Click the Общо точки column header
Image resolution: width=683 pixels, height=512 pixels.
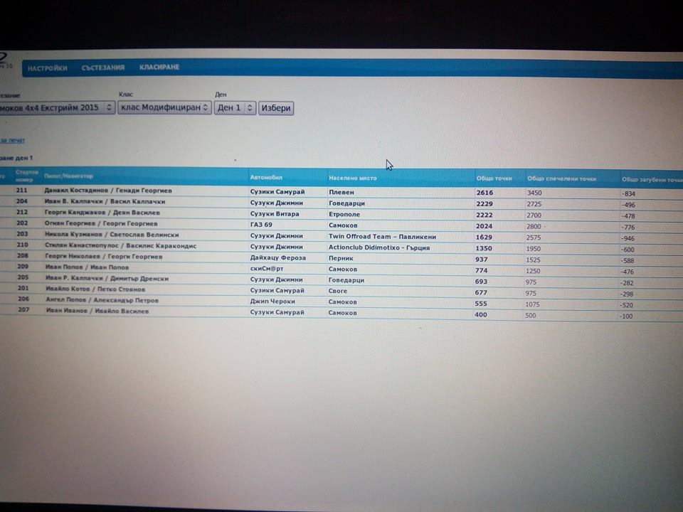click(494, 178)
